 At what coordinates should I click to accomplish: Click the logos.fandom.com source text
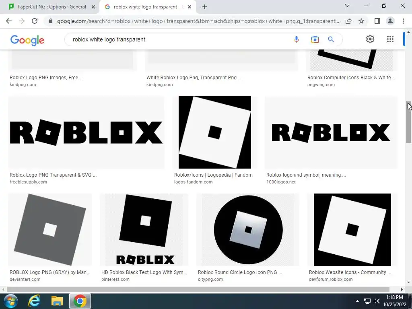click(194, 182)
